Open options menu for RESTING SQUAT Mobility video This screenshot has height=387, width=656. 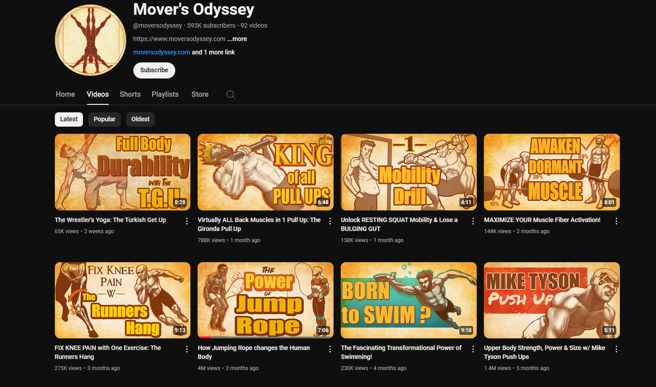473,221
